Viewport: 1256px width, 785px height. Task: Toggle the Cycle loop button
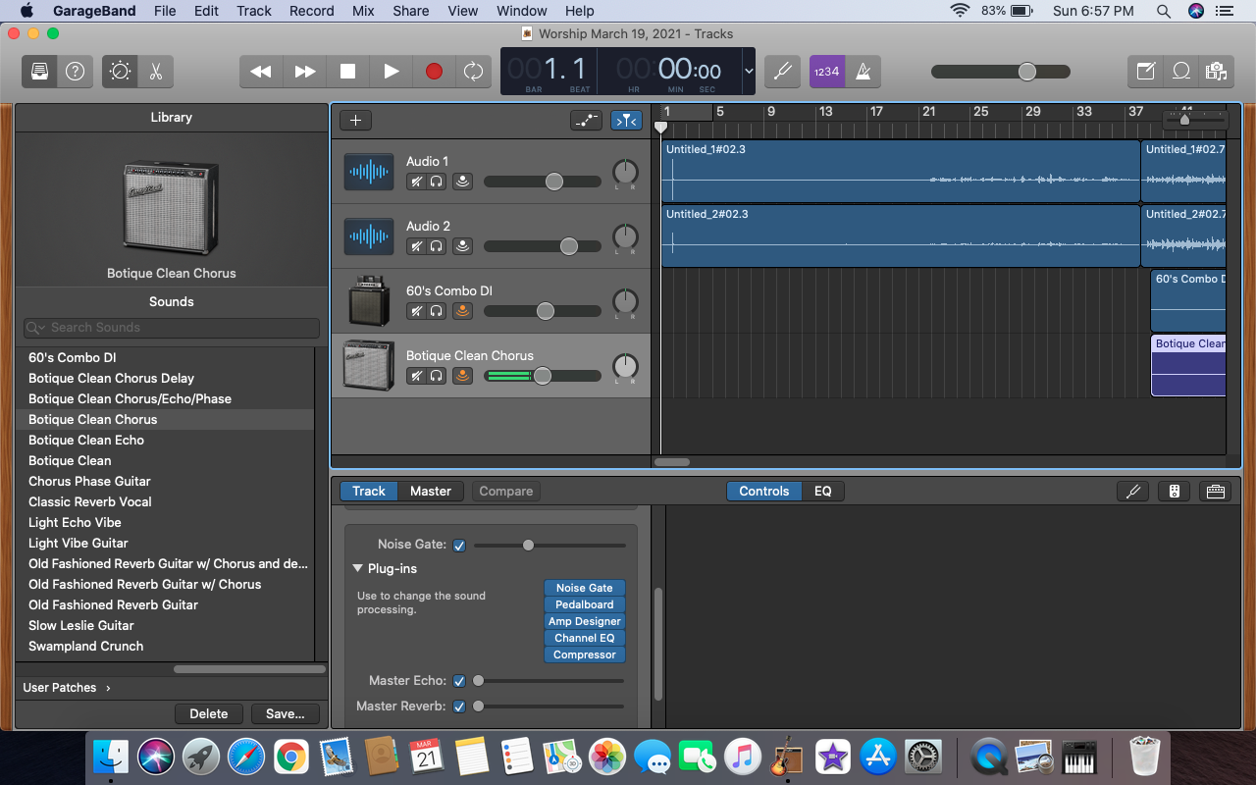point(474,72)
